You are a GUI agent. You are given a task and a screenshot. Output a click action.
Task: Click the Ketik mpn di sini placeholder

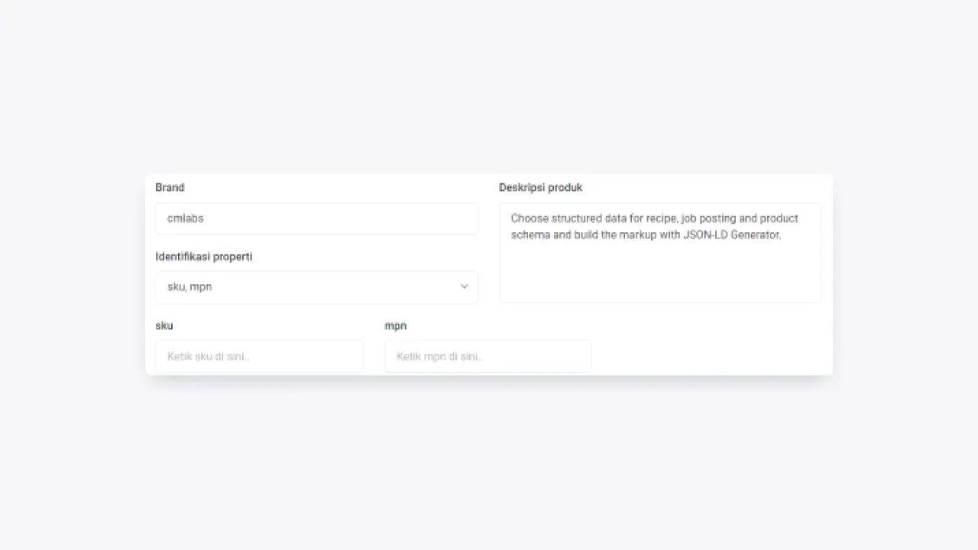click(439, 356)
